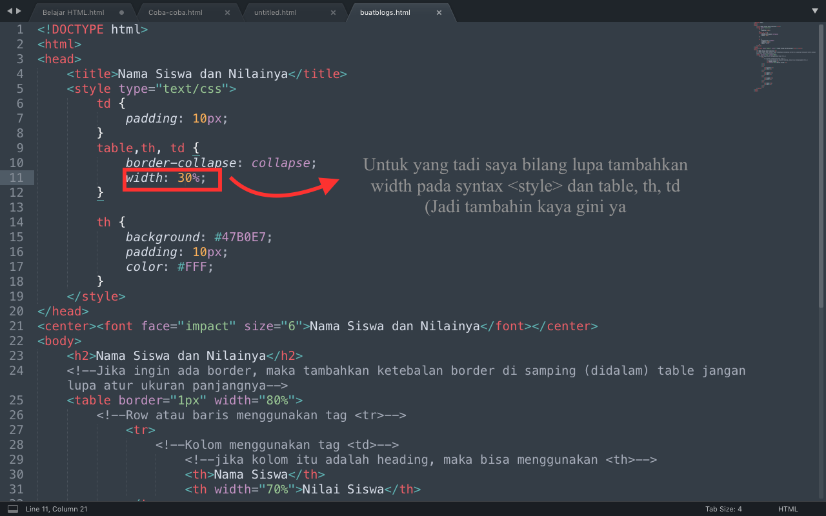Image resolution: width=826 pixels, height=516 pixels.
Task: Click the "collapse" value on line 10
Action: [281, 163]
